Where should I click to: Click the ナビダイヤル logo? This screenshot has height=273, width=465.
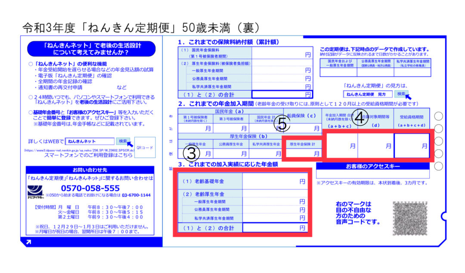36,191
